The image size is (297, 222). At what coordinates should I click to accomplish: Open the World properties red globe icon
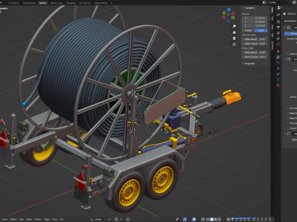278,44
